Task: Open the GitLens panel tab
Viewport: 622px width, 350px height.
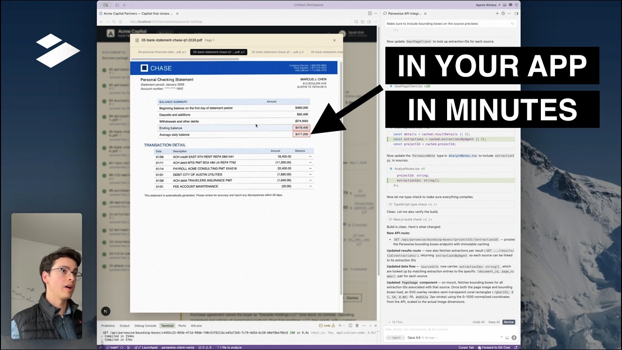Action: (196, 326)
